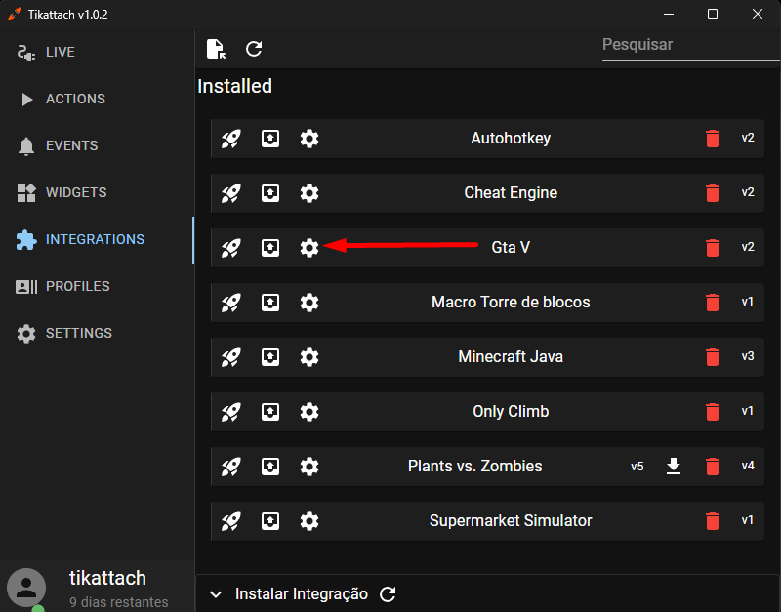Viewport: 781px width, 612px height.
Task: Click the Plants vs. Zombies integration name
Action: click(x=475, y=467)
